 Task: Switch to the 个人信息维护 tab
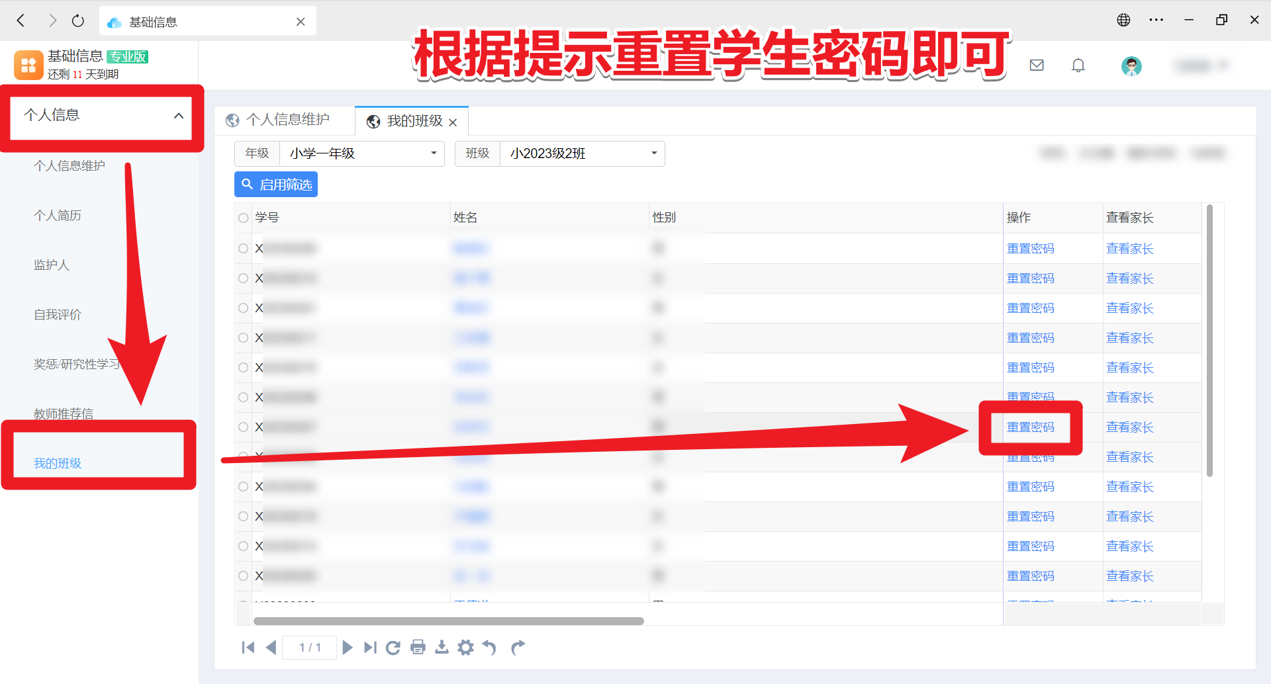[x=287, y=120]
